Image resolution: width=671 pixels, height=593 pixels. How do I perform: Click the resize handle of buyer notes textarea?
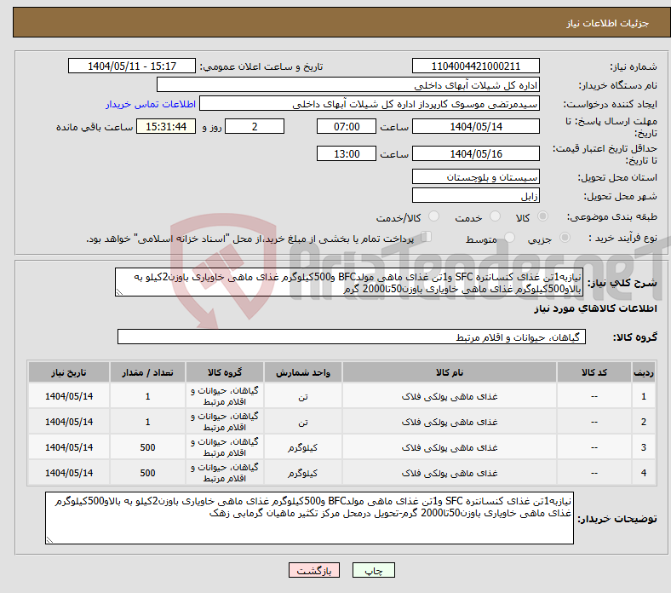pos(49,540)
